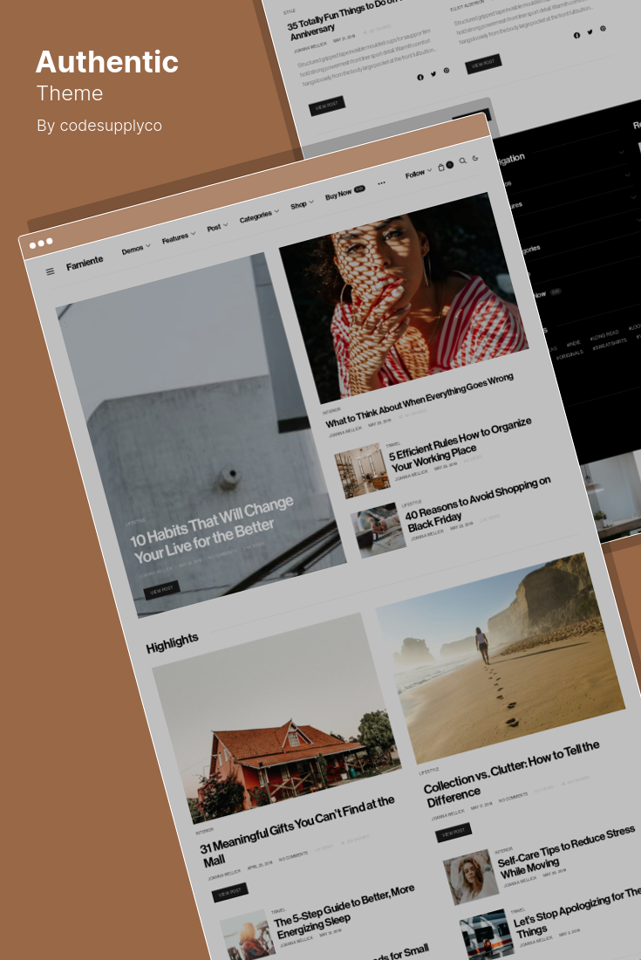Viewport: 641px width, 960px height.
Task: Open 'What to Think About When Everything Goes Wrong'
Action: pyautogui.click(x=419, y=401)
